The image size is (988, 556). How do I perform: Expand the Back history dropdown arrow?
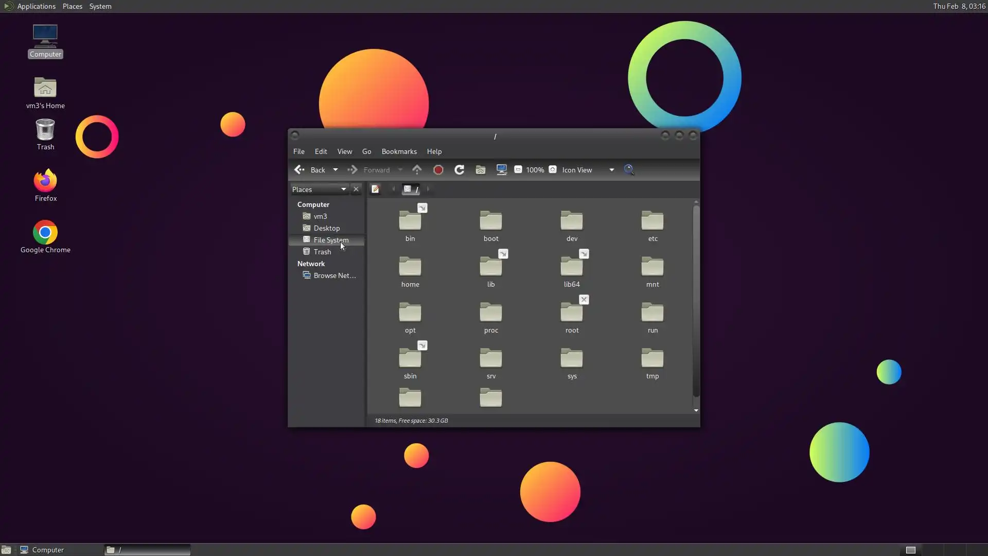point(336,170)
